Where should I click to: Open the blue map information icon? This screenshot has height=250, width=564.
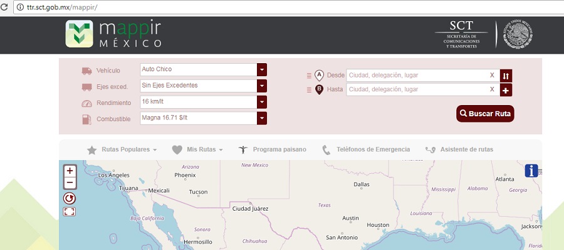[x=531, y=170]
